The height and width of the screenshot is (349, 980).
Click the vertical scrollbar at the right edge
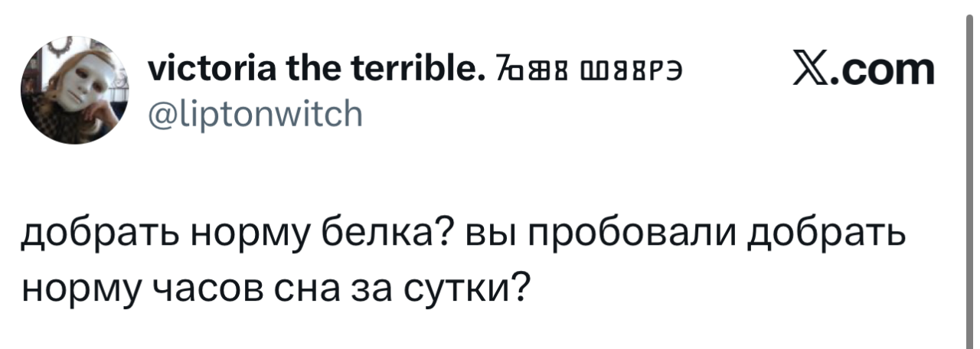969,174
